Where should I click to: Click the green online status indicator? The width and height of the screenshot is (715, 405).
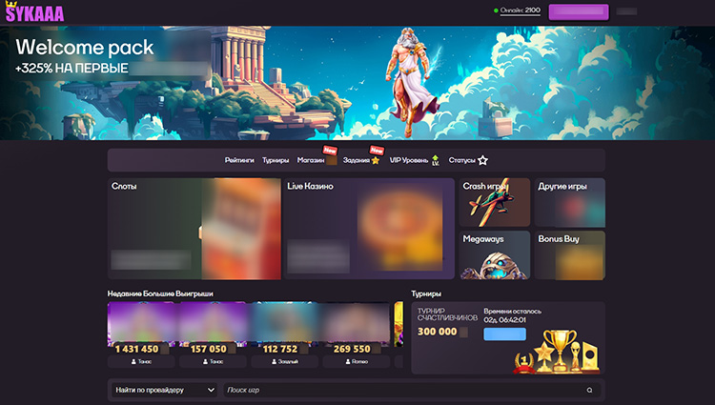(x=496, y=11)
